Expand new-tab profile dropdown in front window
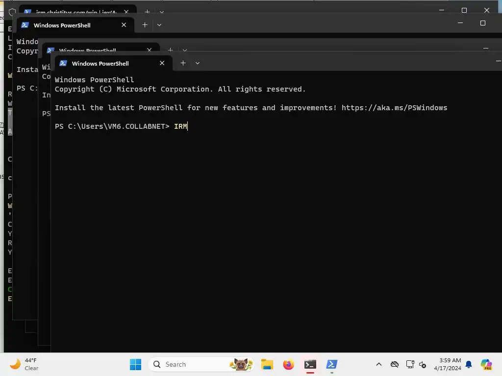502x376 pixels. (x=198, y=63)
